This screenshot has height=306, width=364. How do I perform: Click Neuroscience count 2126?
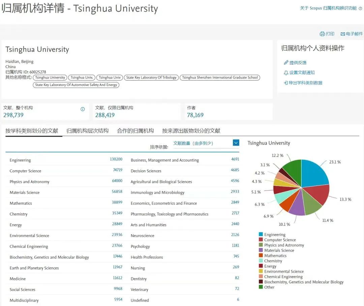235,235
